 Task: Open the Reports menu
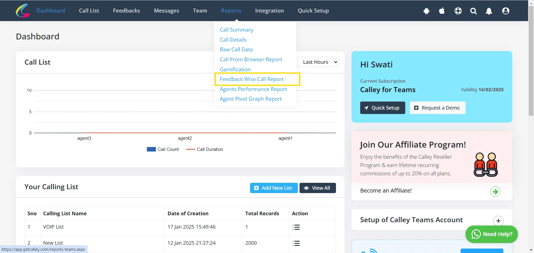coord(231,11)
